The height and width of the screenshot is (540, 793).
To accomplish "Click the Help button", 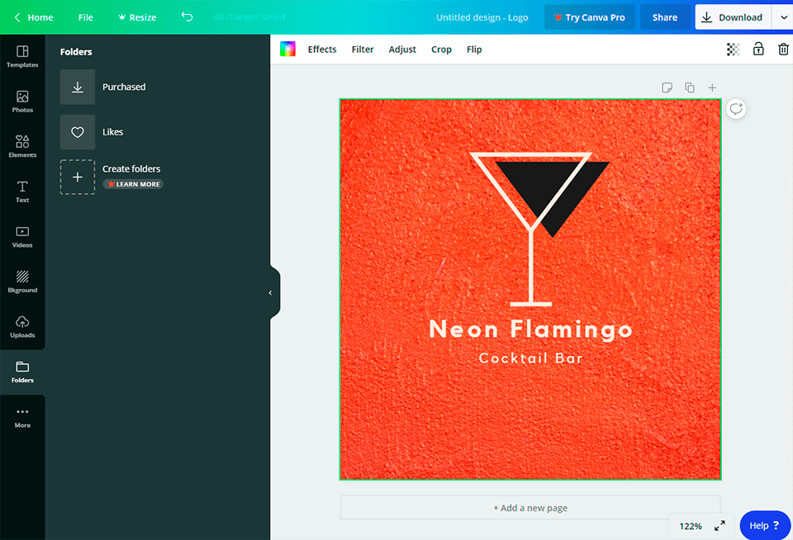I will (x=764, y=526).
